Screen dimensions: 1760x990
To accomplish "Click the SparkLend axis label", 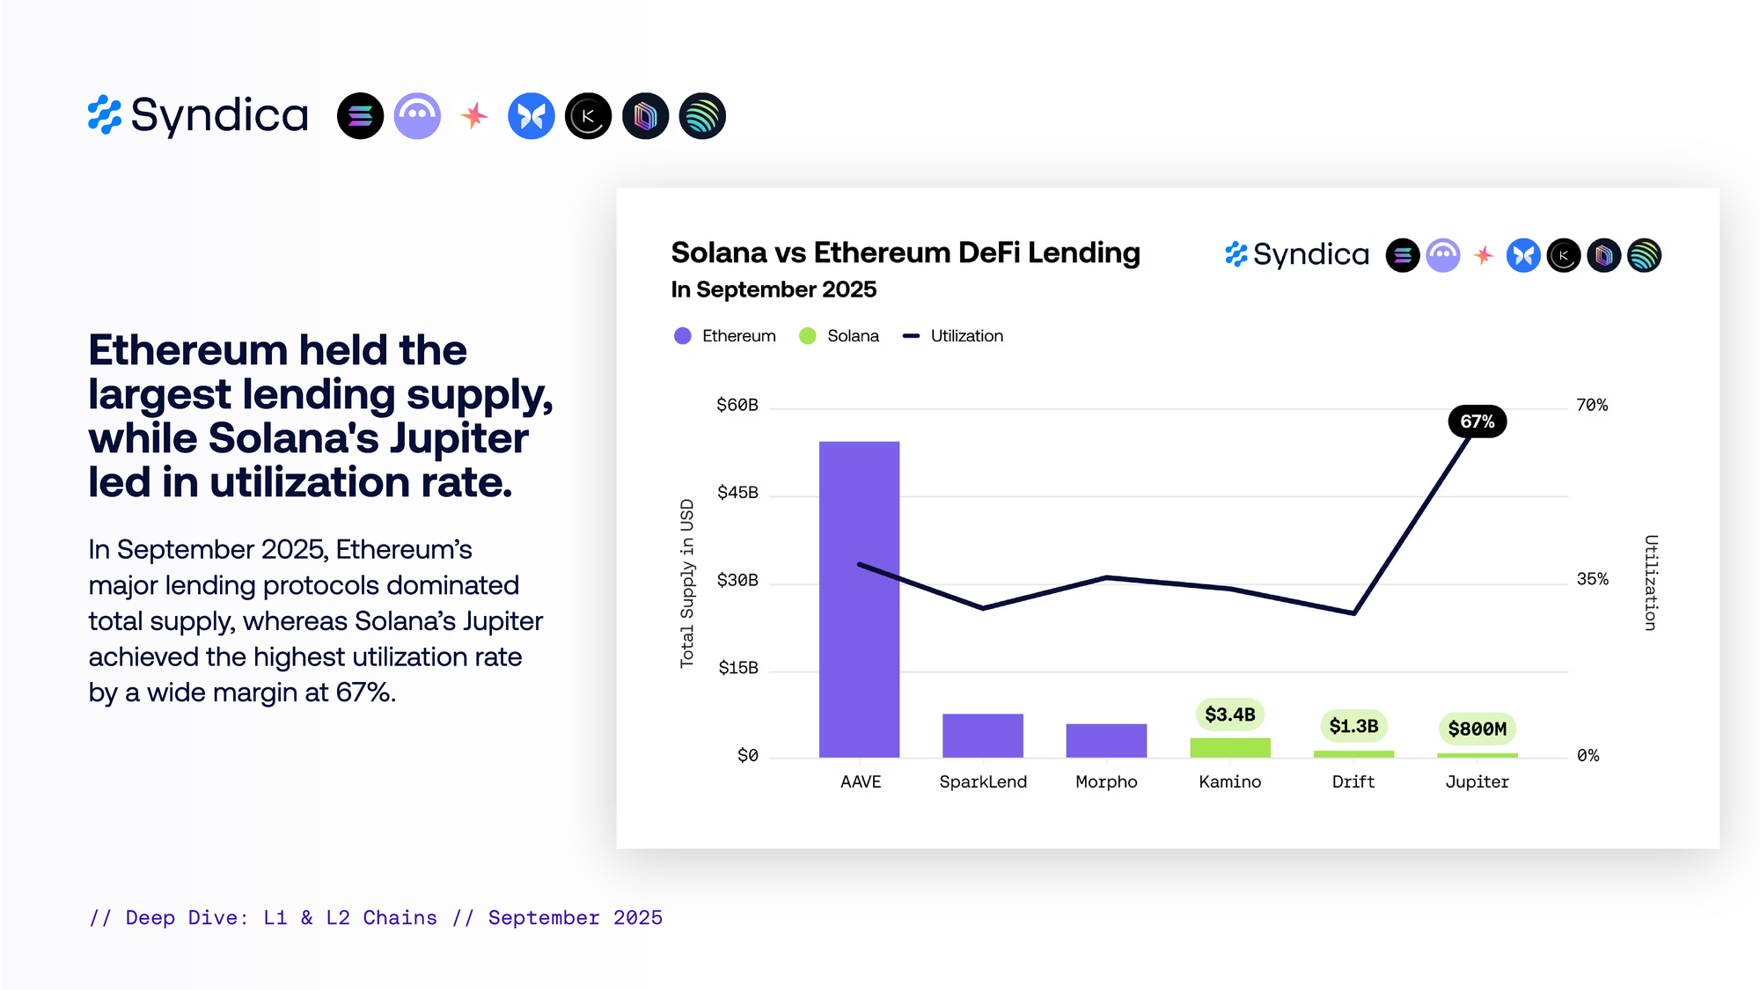I will [x=983, y=782].
